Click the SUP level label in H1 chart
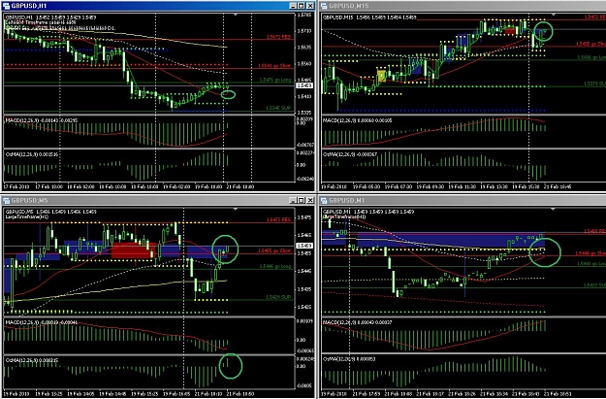The height and width of the screenshot is (399, 606). click(x=278, y=109)
